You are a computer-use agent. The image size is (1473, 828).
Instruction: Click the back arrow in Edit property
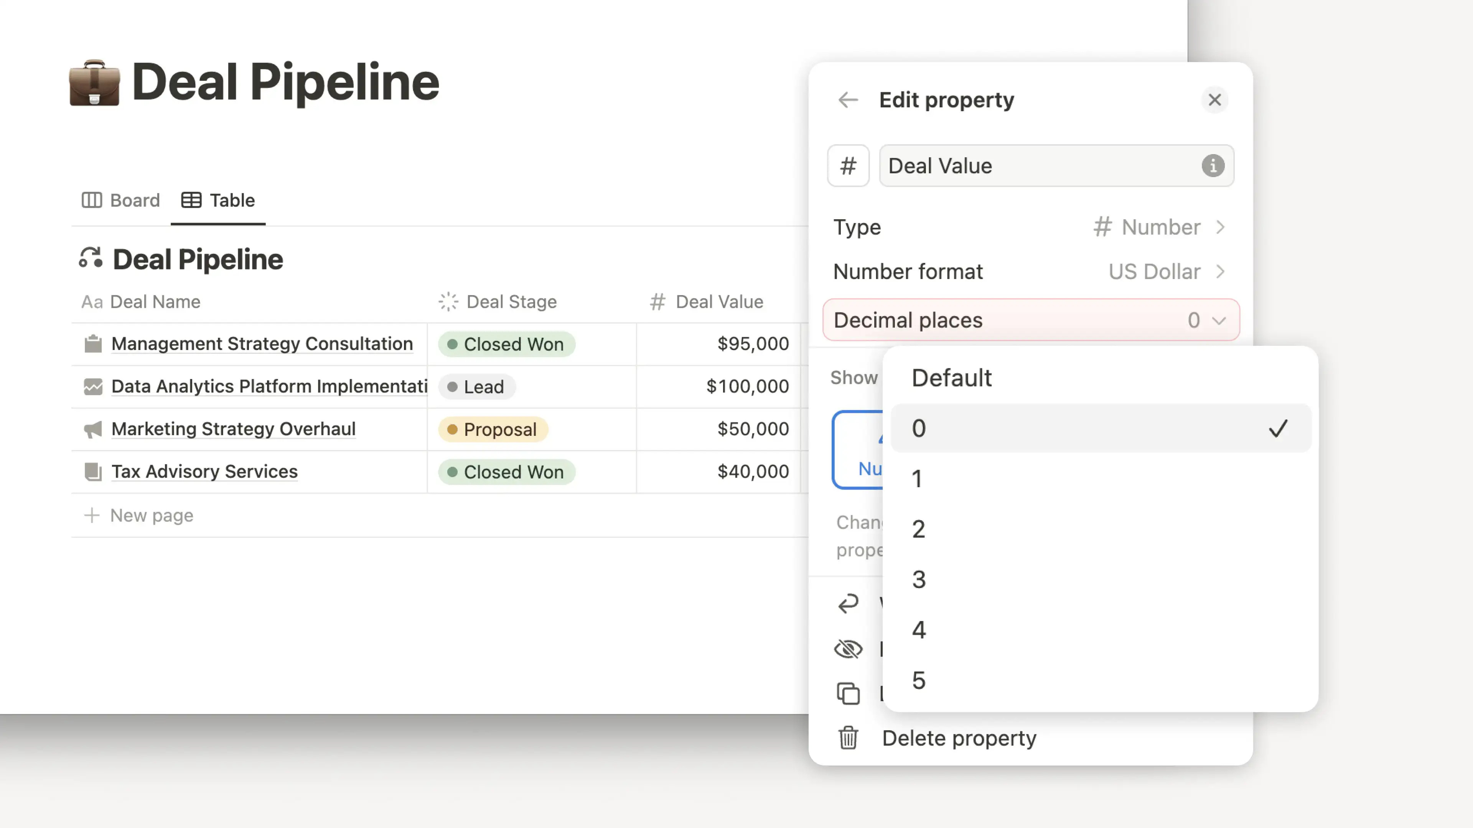[x=848, y=100]
